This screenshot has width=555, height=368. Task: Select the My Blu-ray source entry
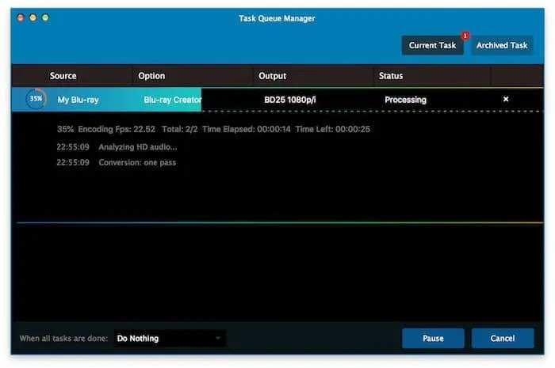pos(78,100)
